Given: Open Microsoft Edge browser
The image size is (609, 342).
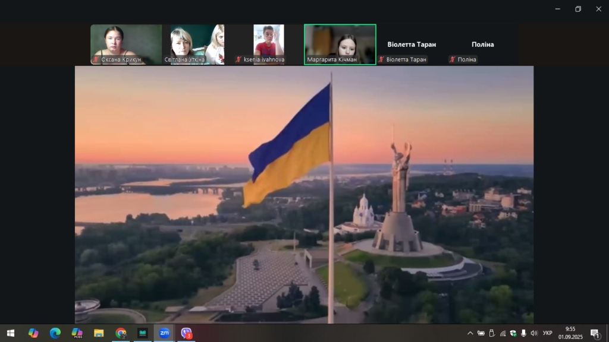Looking at the screenshot, I should point(55,333).
